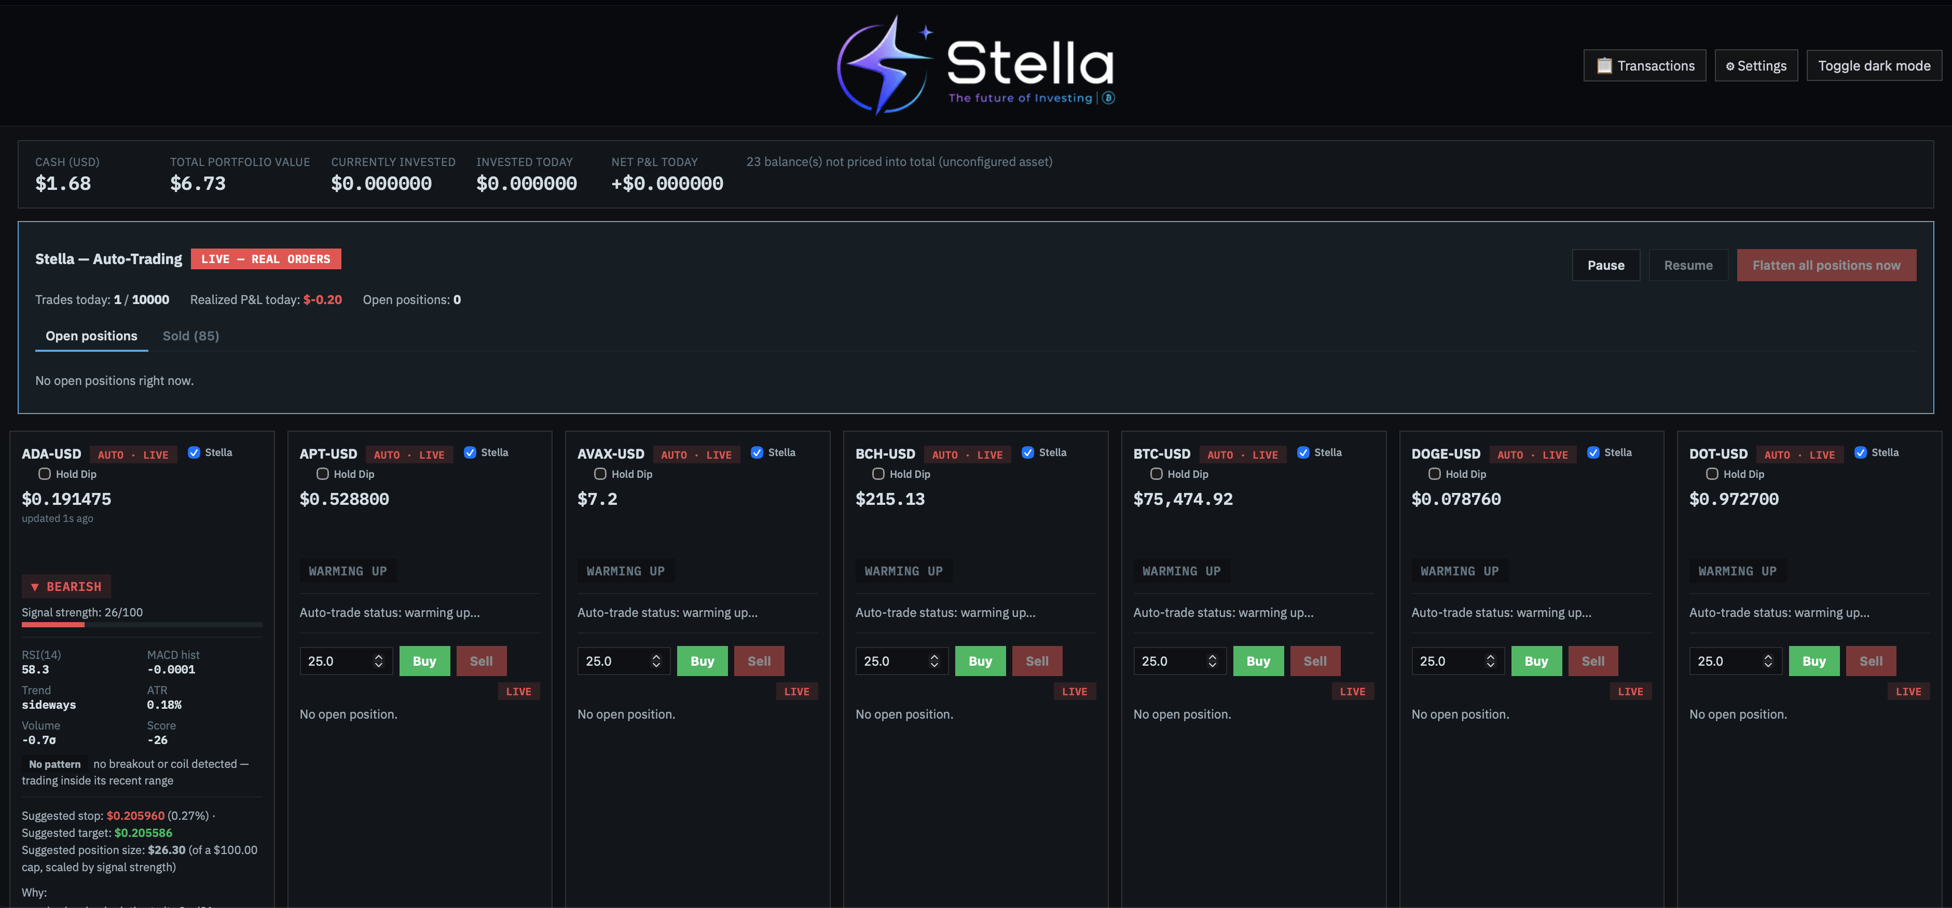
Task: Sell DOT-USD
Action: (x=1871, y=661)
